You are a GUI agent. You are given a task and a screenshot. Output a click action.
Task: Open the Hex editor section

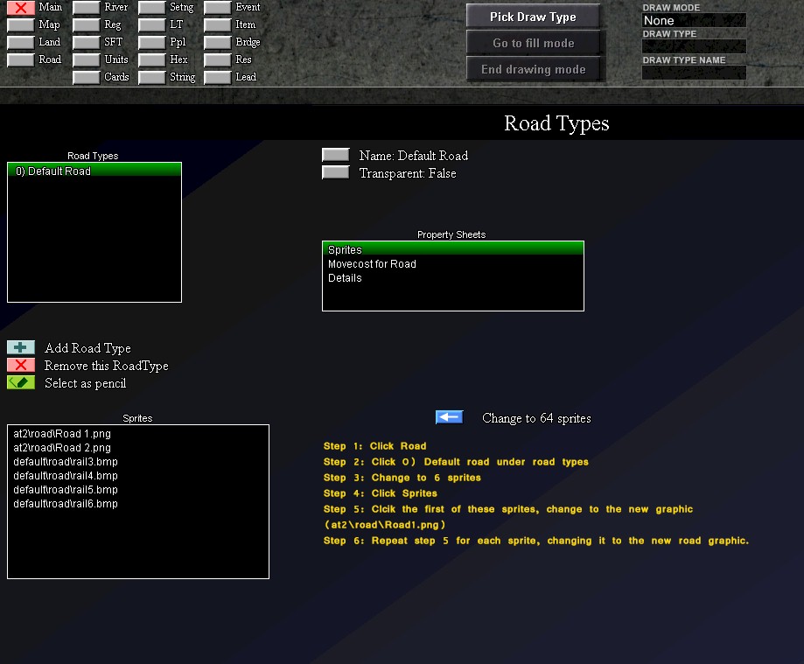(x=151, y=59)
